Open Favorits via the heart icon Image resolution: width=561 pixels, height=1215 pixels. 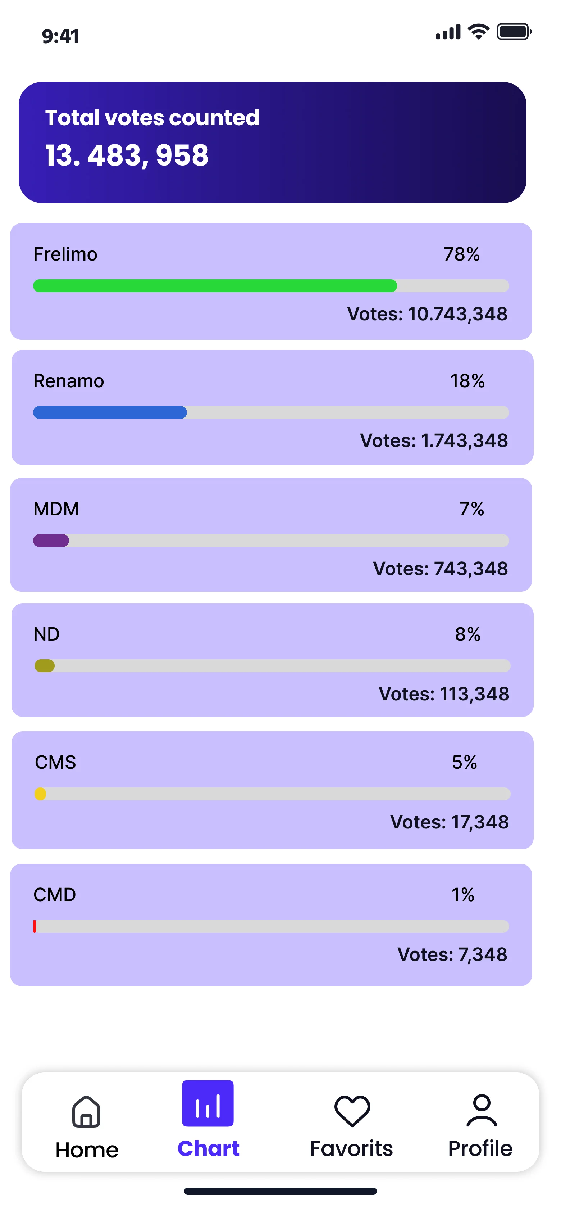pos(352,1110)
